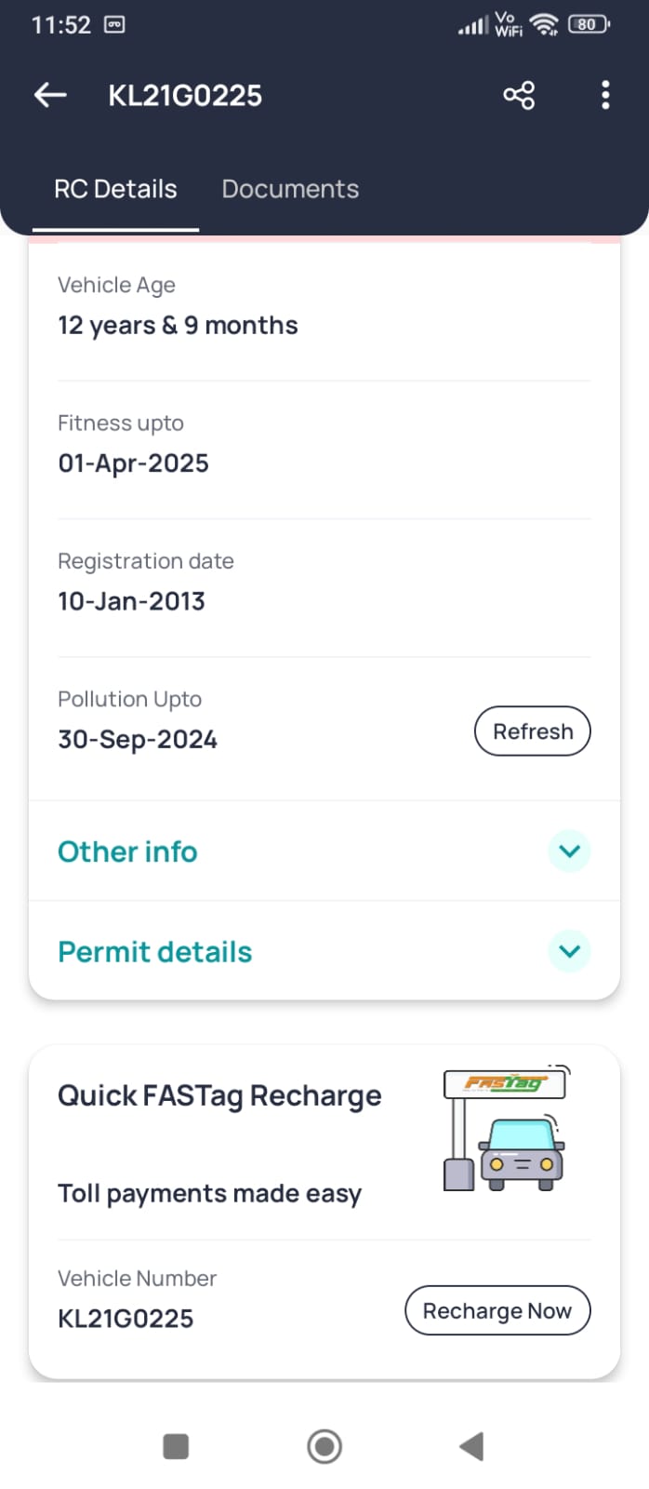Tap the share icon in header
The image size is (649, 1489).
click(519, 95)
